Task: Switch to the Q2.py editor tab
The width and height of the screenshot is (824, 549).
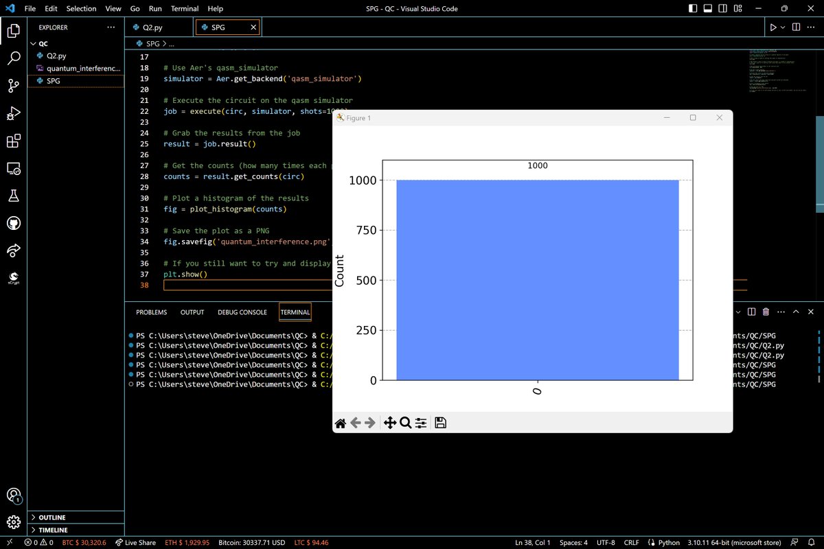Action: [x=152, y=27]
